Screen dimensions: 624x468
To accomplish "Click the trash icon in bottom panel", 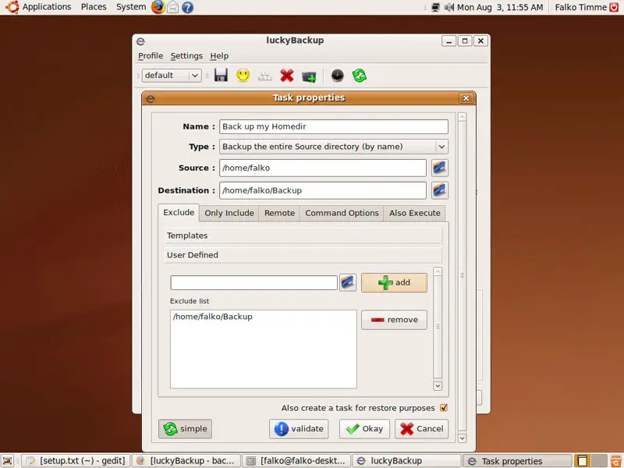I will (616, 461).
